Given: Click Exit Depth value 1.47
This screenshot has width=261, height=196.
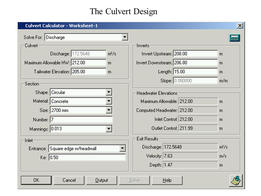Looking at the screenshot, I should pos(190,165).
